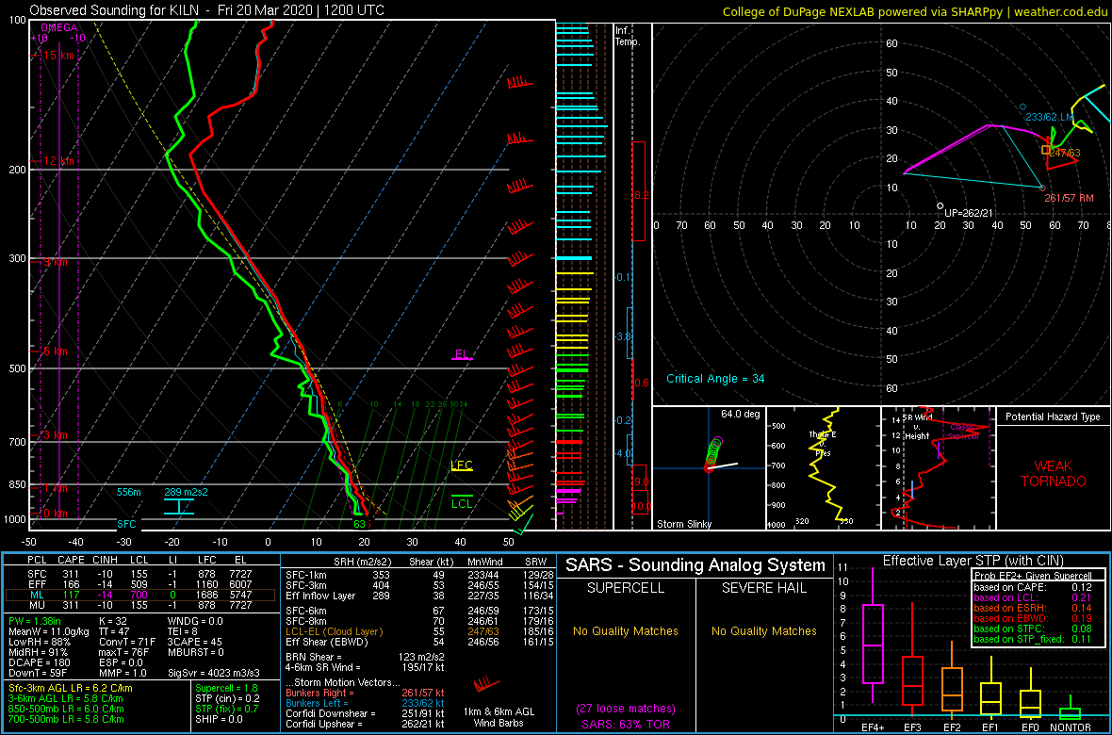Click the "SARS: 63% TOR" text
The height and width of the screenshot is (735, 1112).
625,724
